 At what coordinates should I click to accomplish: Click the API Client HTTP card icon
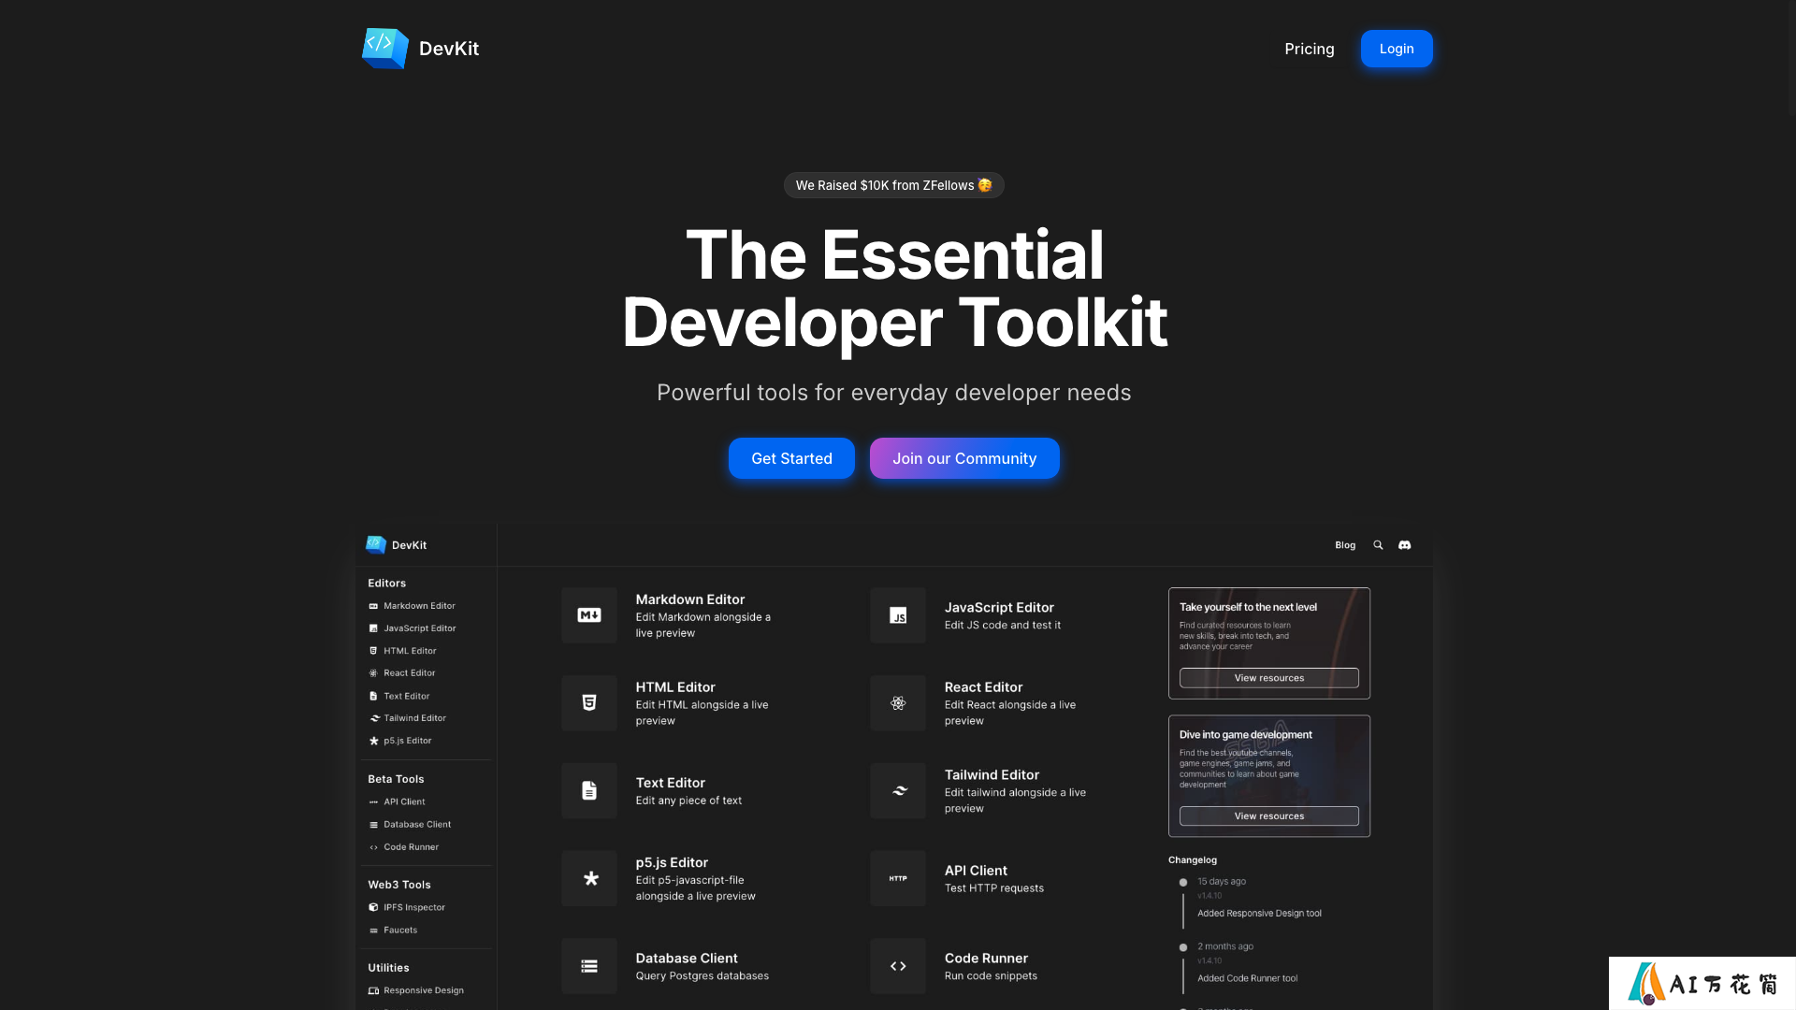click(x=898, y=879)
